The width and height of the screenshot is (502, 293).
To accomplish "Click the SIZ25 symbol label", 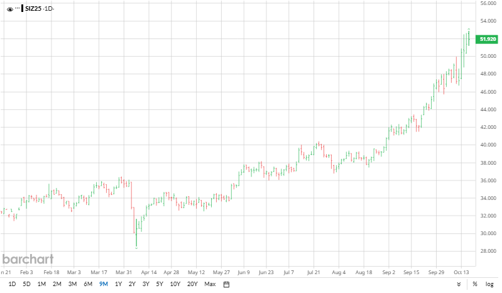I will pyautogui.click(x=33, y=9).
